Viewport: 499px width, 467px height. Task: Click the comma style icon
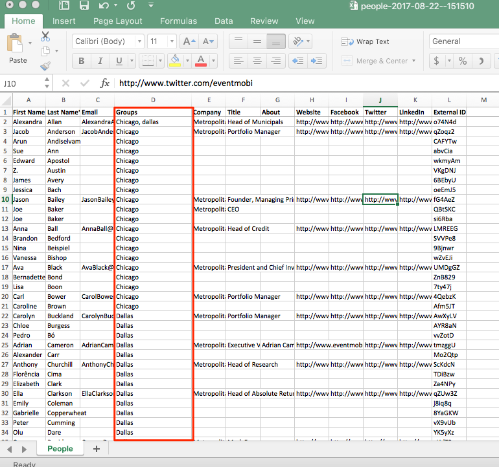click(481, 61)
